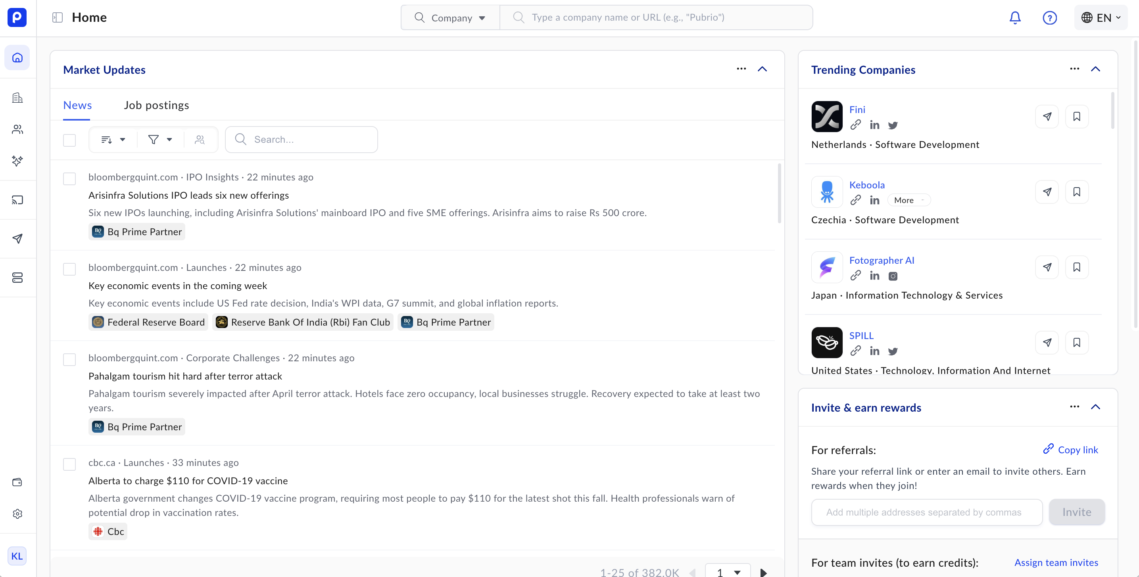Open the people icon in left sidebar
1139x577 pixels.
pos(18,129)
